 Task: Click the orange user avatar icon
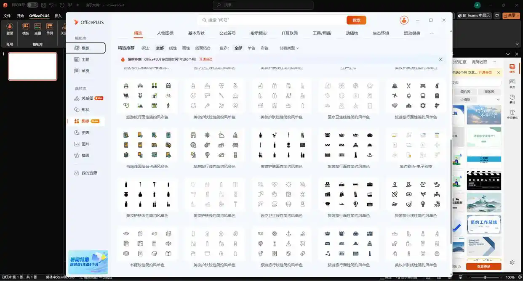pos(404,20)
